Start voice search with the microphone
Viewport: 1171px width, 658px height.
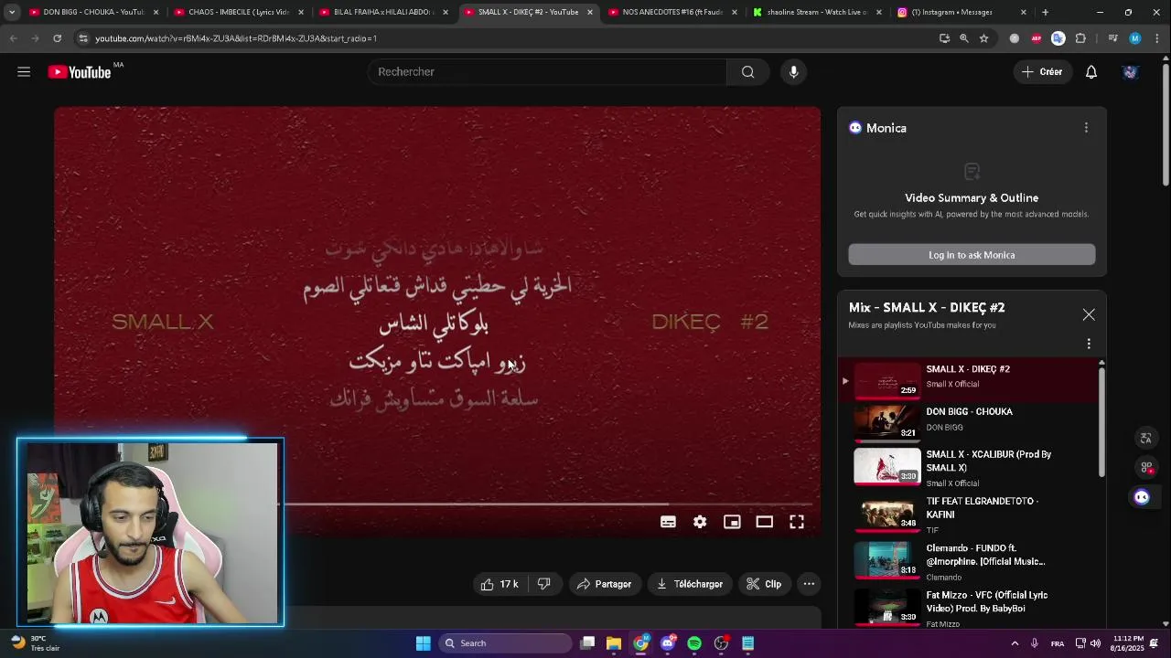793,72
